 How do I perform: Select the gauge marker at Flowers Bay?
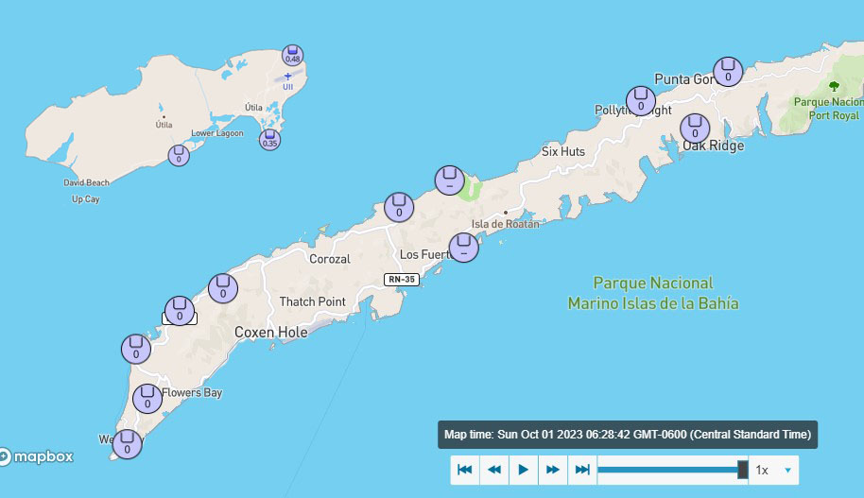point(147,399)
